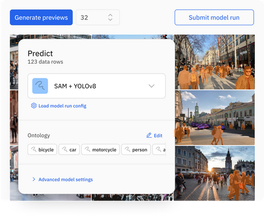Click the pencil icon next to Edit
Screen dimensions: 264x221
[149, 135]
